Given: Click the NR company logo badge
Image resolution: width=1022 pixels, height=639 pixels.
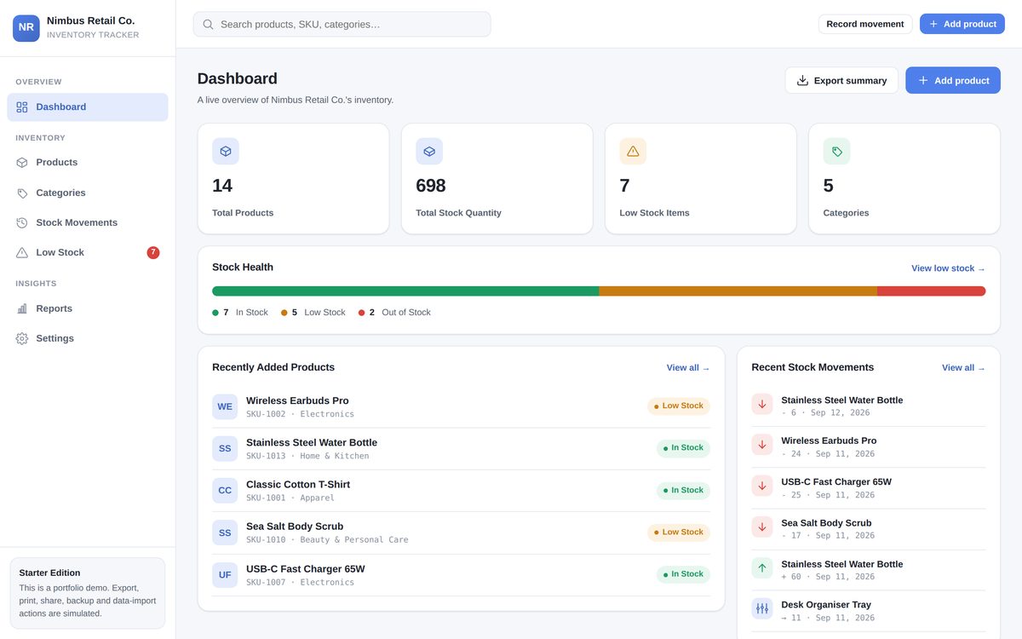Looking at the screenshot, I should [26, 28].
